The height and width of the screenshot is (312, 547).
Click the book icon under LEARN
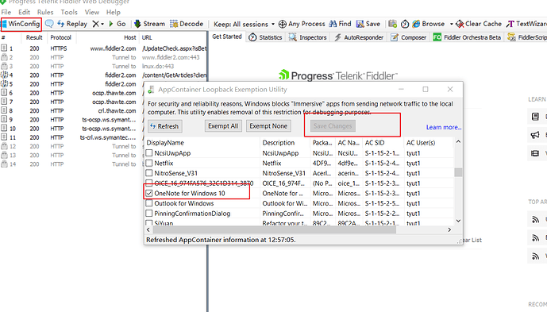point(535,117)
